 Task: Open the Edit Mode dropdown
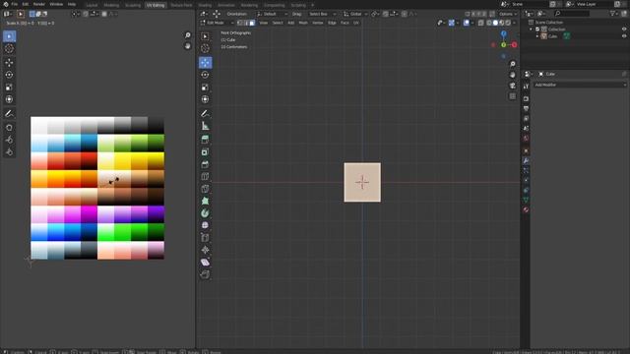(x=218, y=23)
